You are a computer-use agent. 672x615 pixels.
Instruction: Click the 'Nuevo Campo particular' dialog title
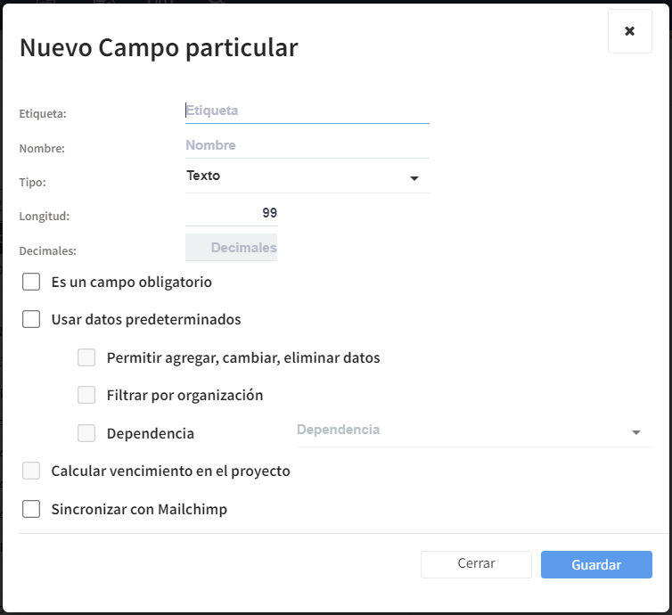click(x=159, y=48)
